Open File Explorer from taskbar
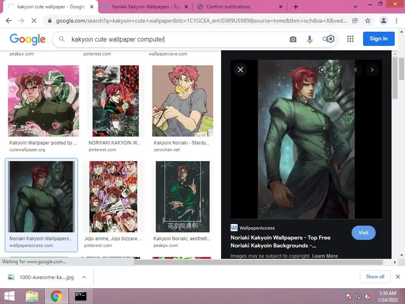The height and width of the screenshot is (304, 405). coord(32,296)
